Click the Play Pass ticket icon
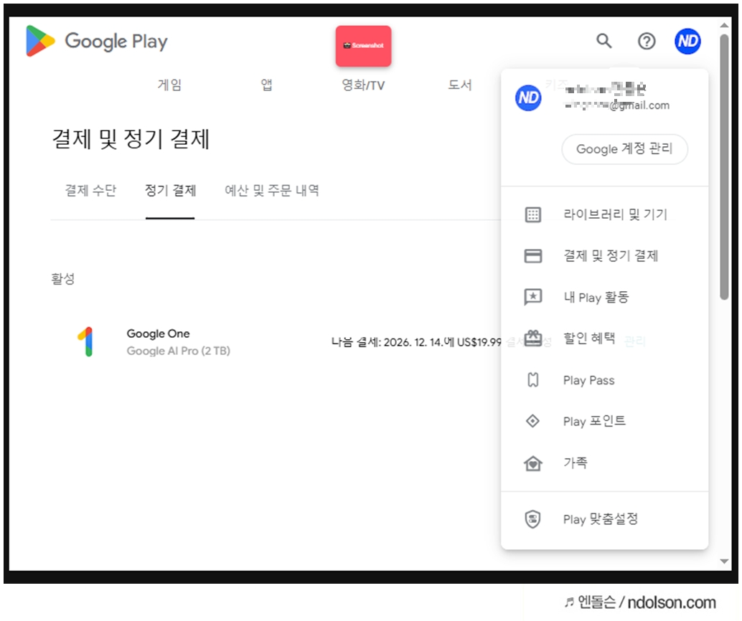 533,380
